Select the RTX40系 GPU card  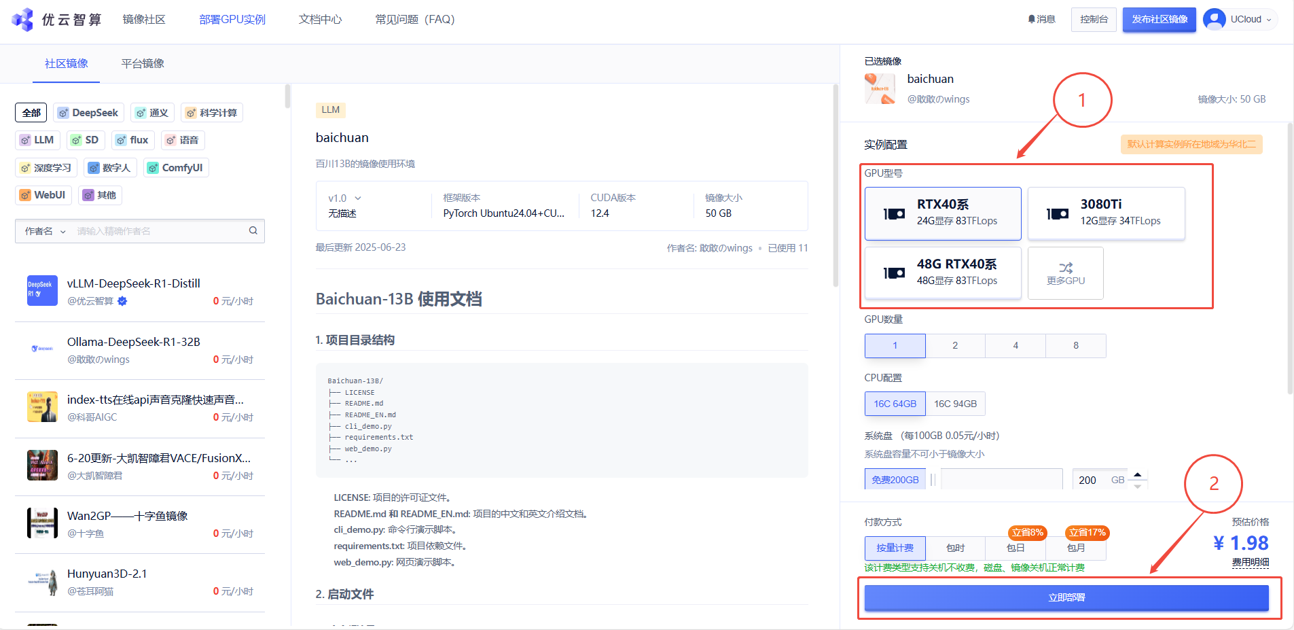coord(943,213)
